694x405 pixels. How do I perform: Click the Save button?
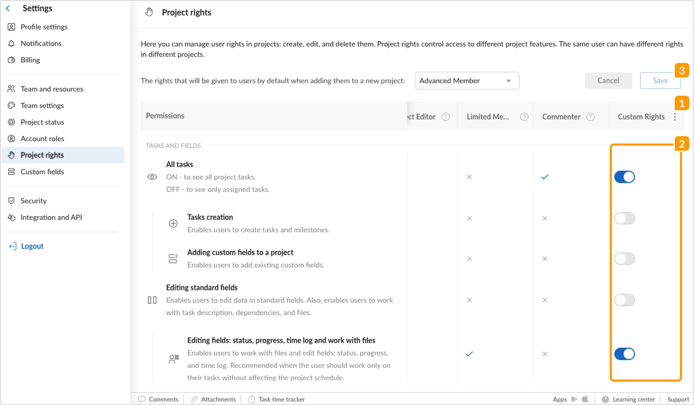tap(660, 80)
